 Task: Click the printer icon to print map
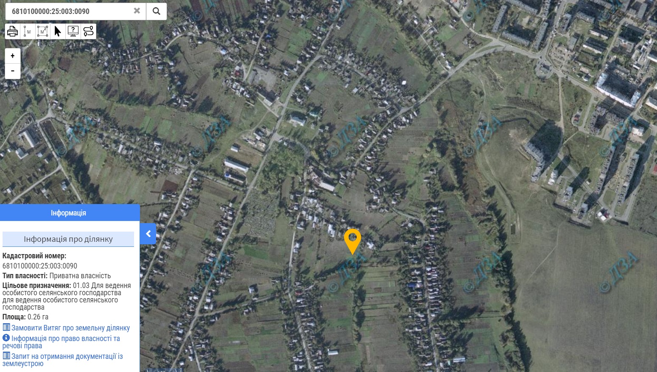(x=12, y=31)
